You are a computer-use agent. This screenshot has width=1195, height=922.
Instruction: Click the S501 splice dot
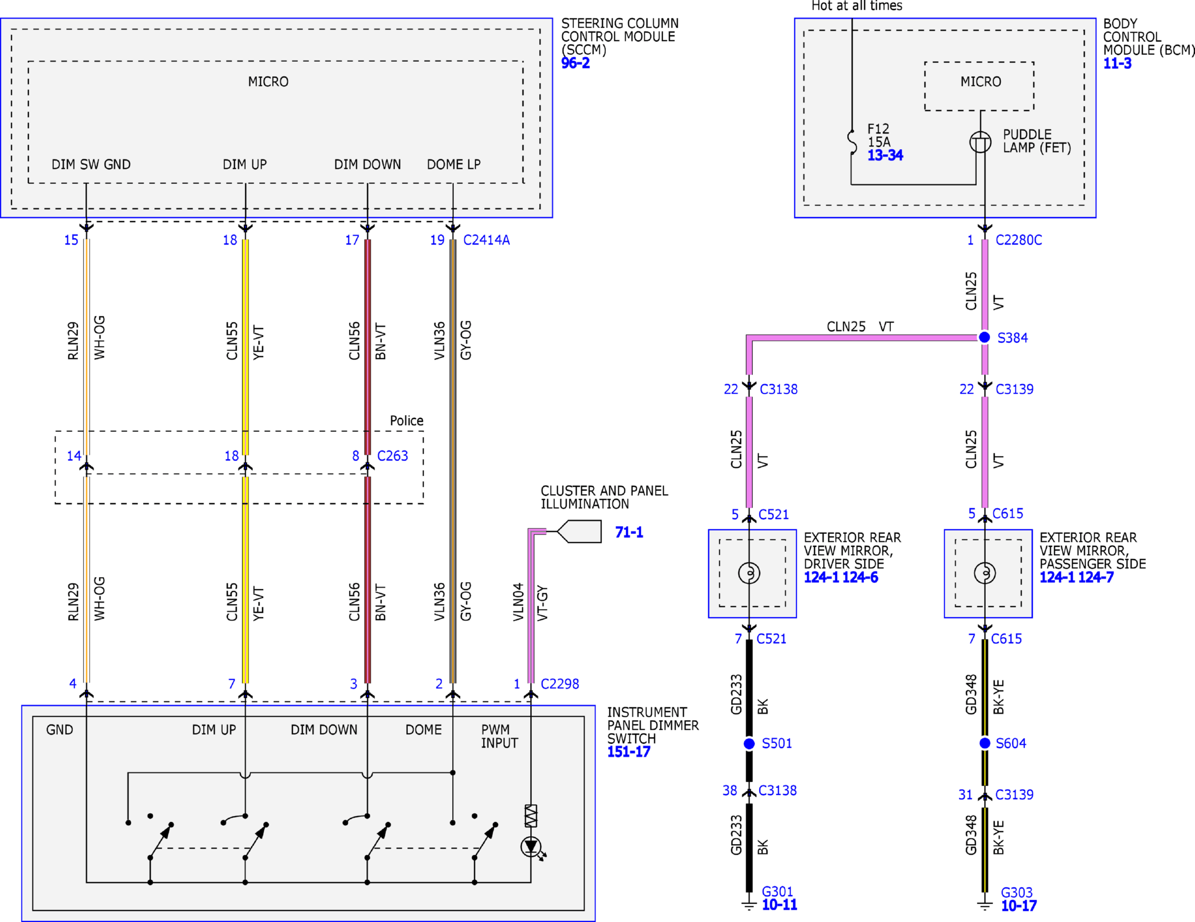point(749,744)
